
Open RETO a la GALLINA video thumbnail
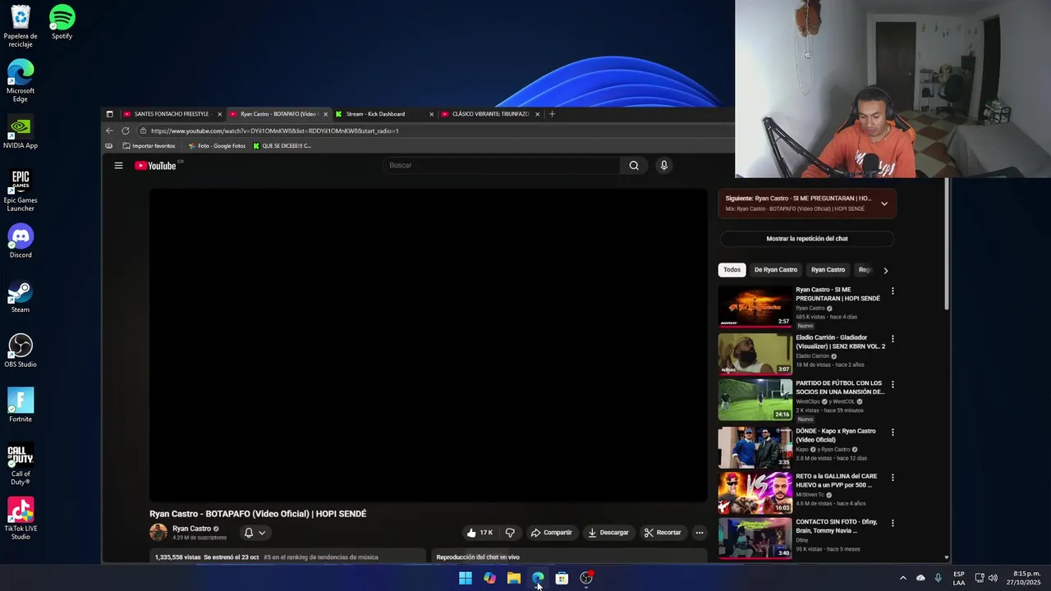point(755,492)
